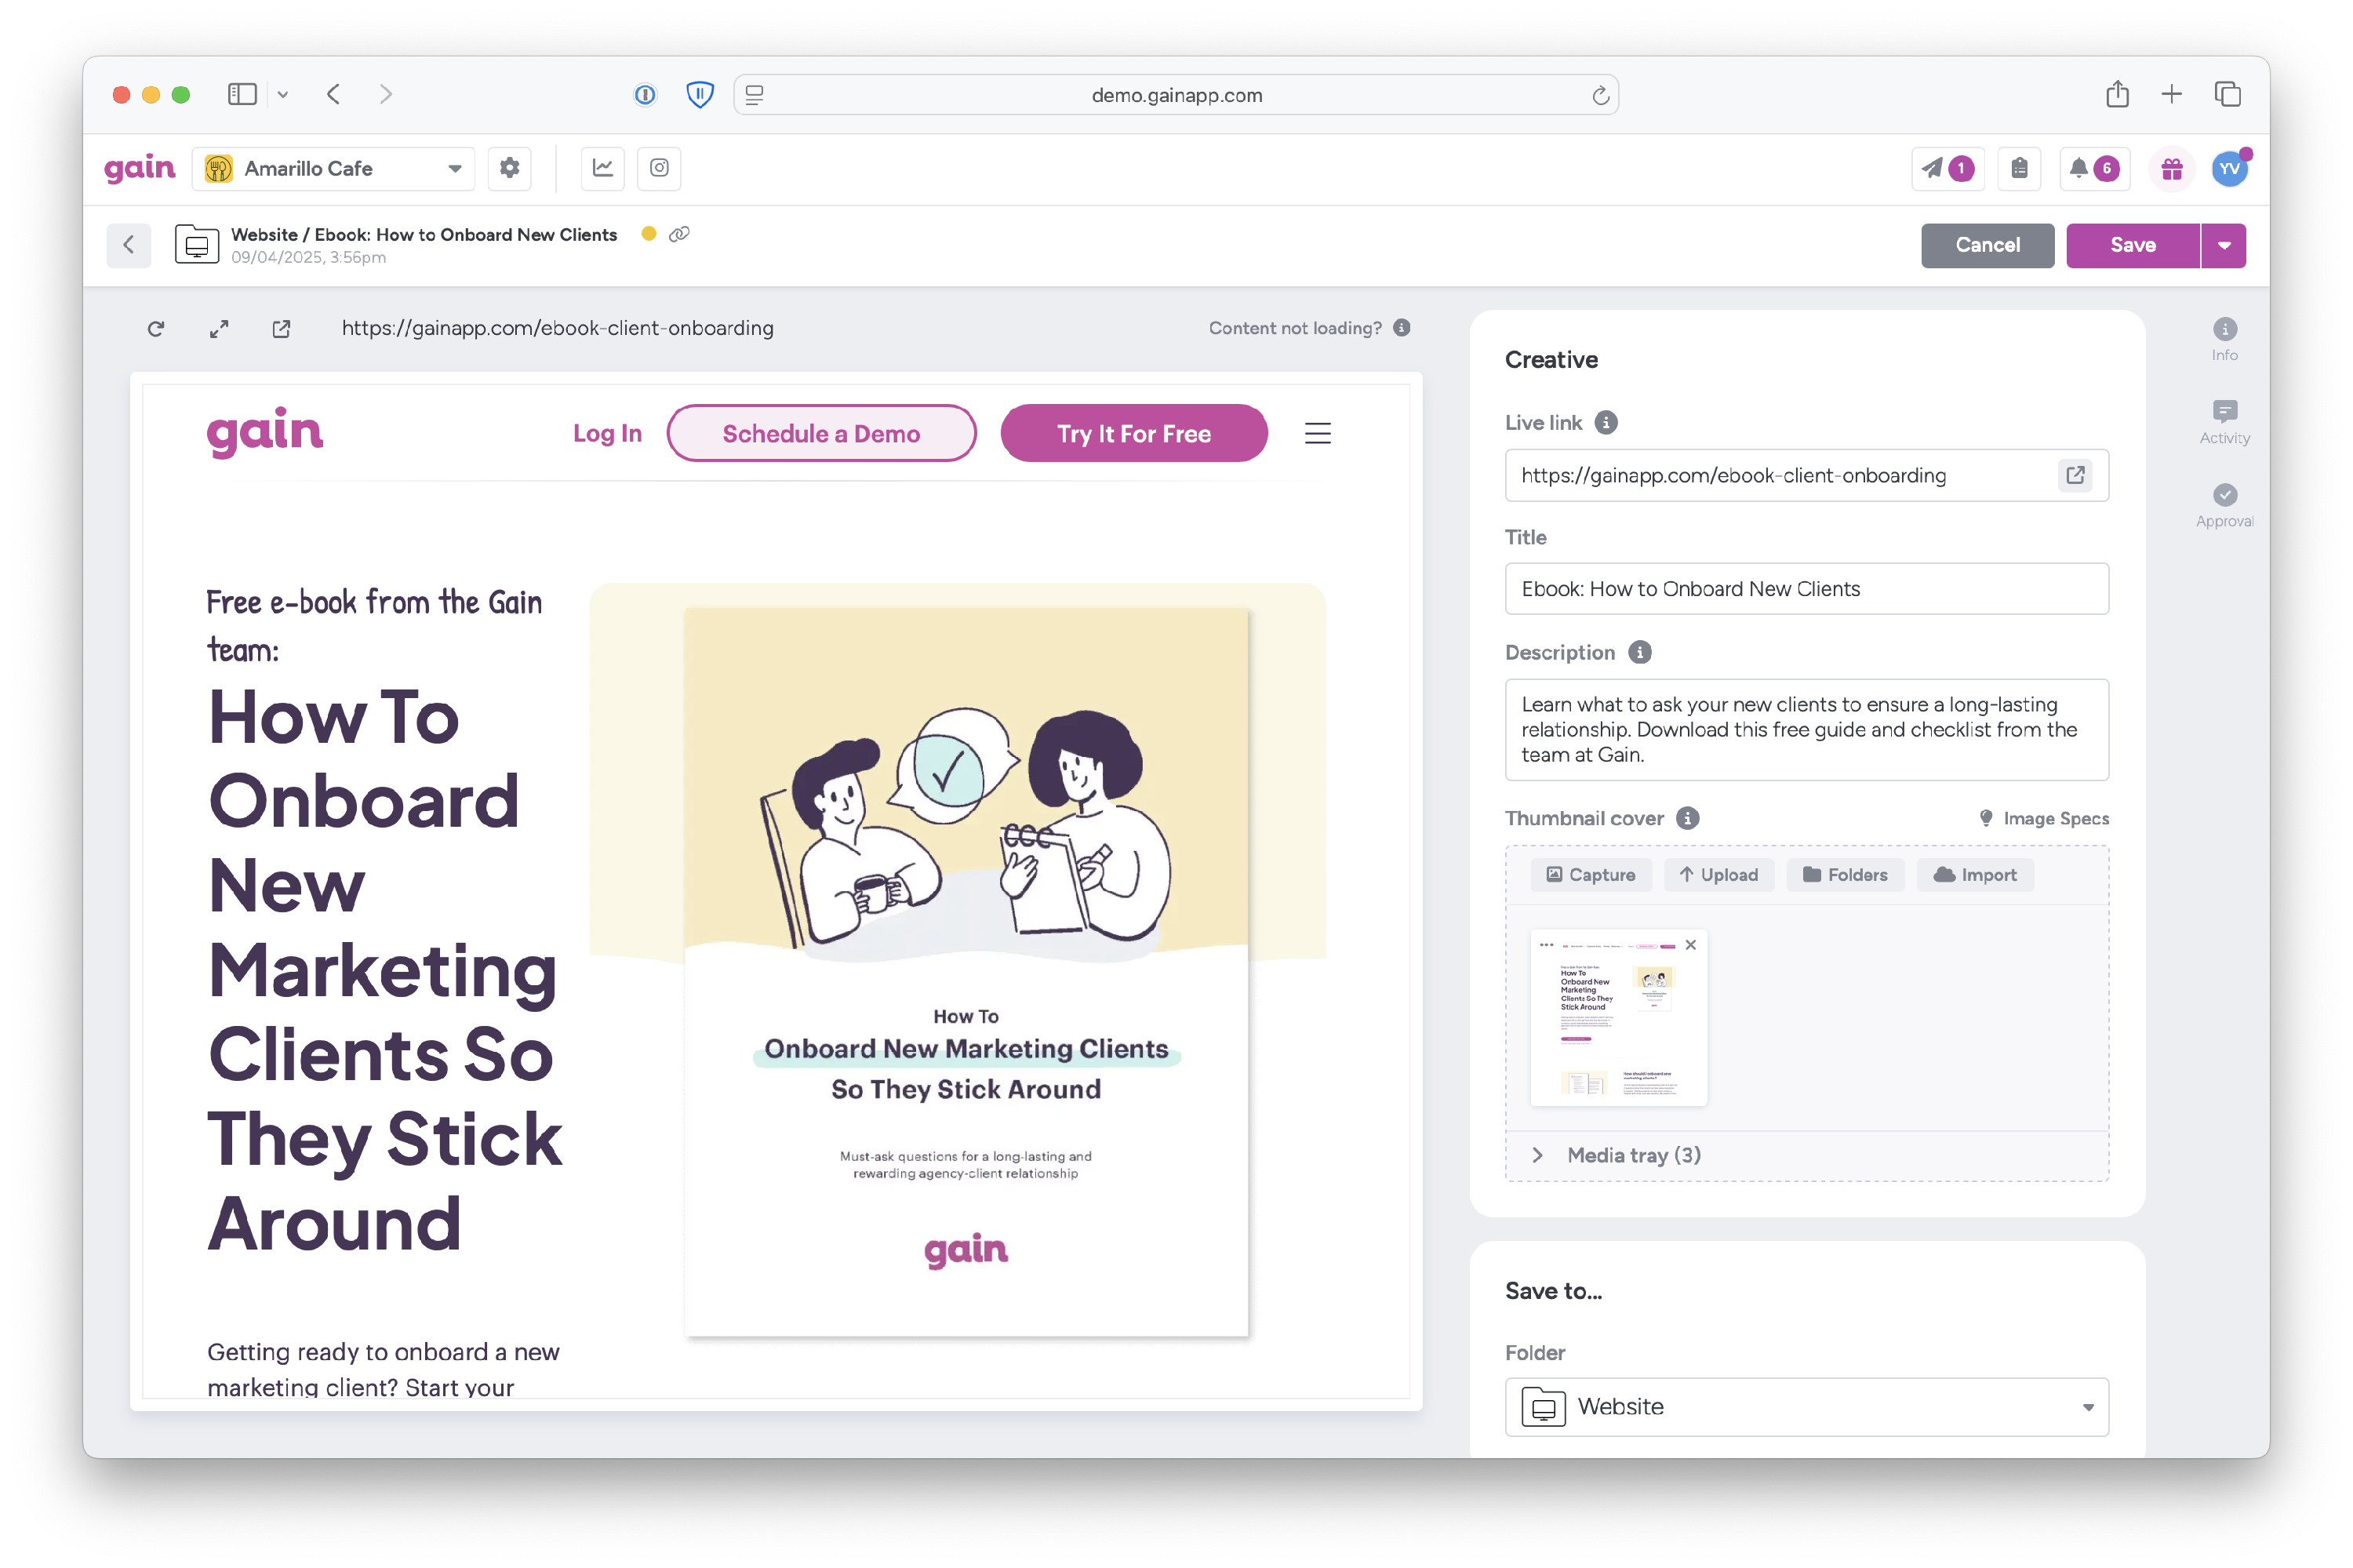Screen dimensions: 2353x1568
Task: Click the Gain logo in app header
Action: [140, 168]
